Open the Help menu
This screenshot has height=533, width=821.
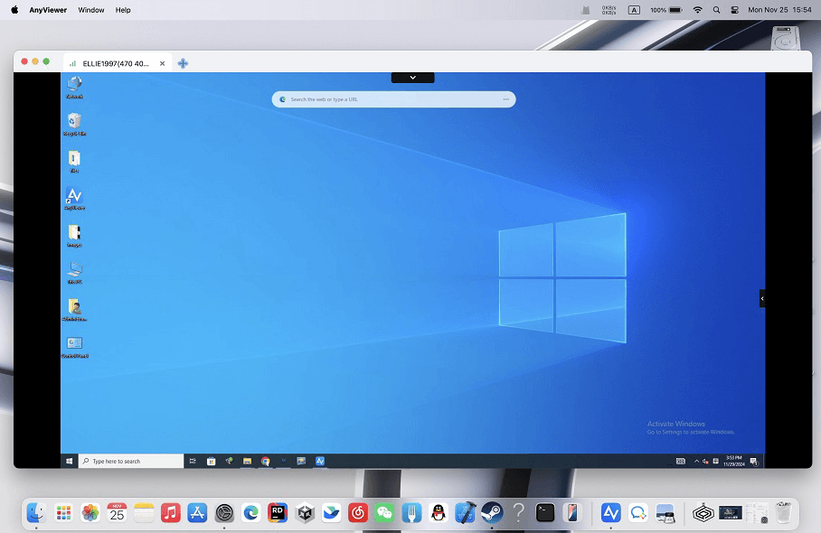[123, 10]
